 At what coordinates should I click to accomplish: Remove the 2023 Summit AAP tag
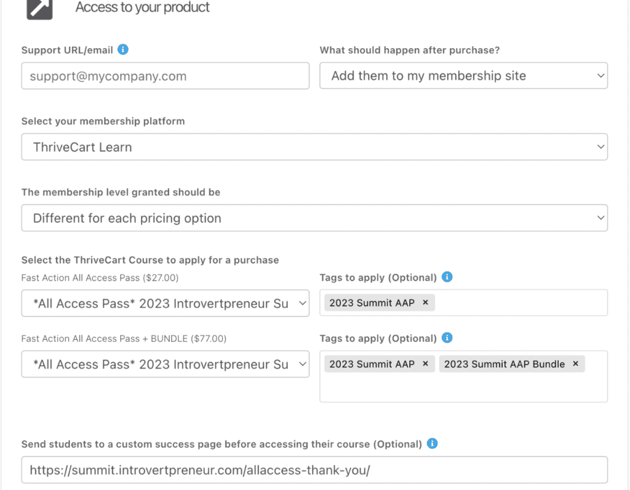click(425, 302)
